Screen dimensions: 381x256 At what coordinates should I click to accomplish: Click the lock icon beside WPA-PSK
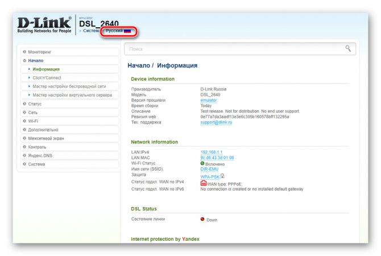pyautogui.click(x=222, y=176)
